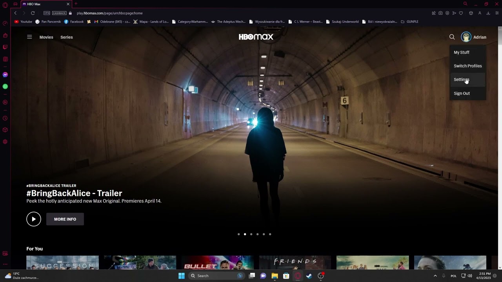Screen dimensions: 502x282
Task: Open the Friends thumbnail
Action: coord(295,262)
